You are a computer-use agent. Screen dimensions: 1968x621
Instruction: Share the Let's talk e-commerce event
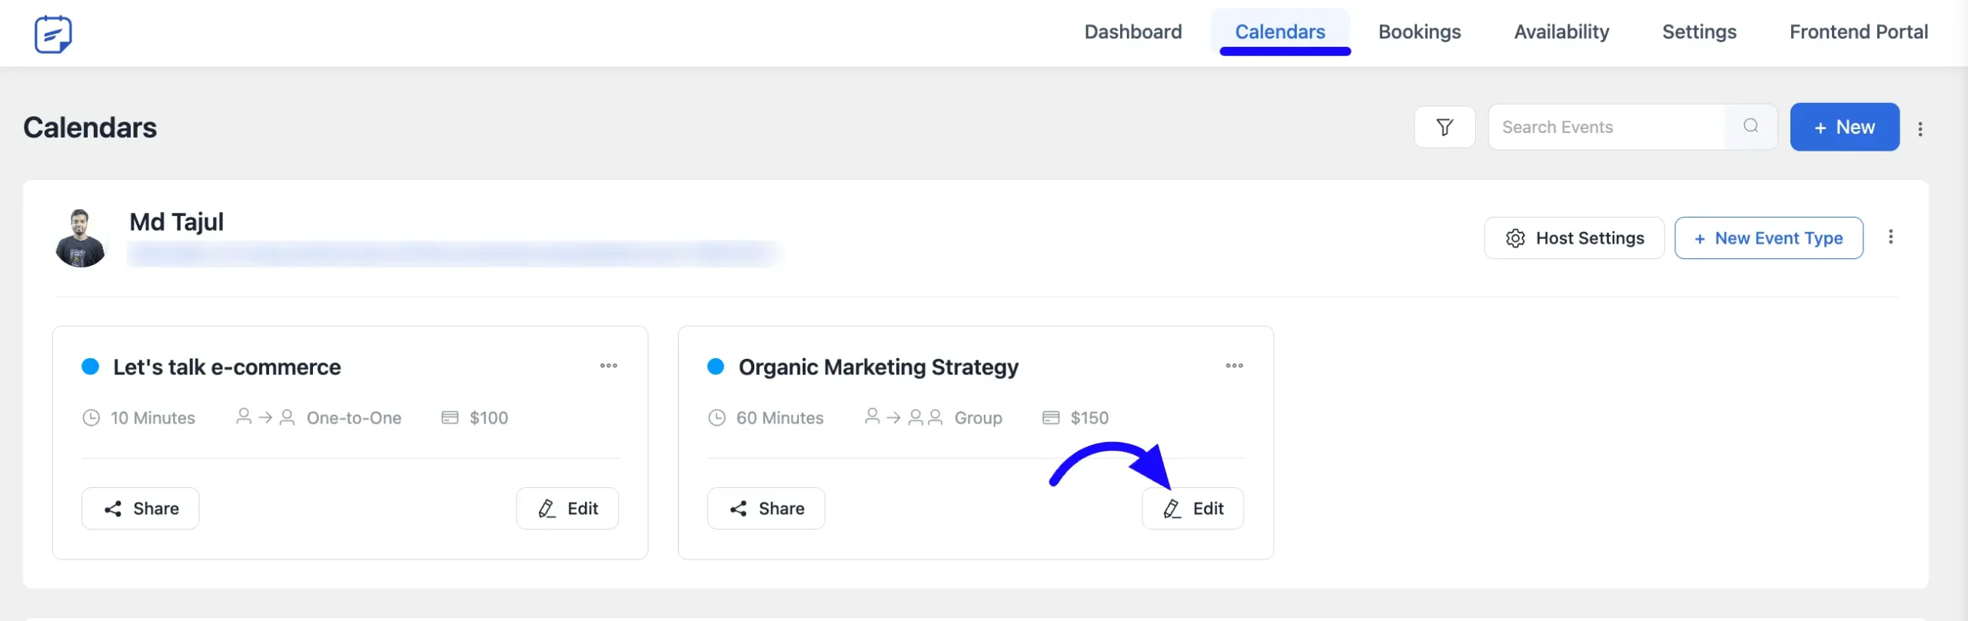[141, 508]
